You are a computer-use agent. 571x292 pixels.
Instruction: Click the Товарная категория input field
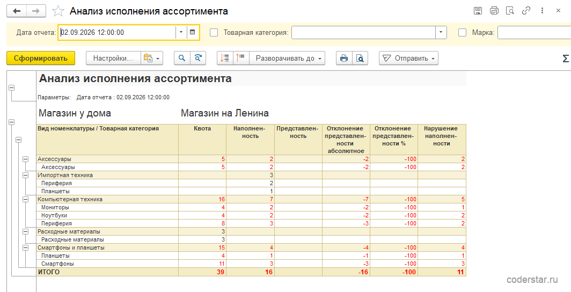click(363, 32)
